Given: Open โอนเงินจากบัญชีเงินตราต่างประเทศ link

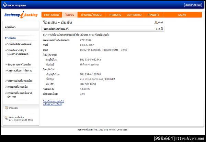Looking at the screenshot, I should [x=18, y=52].
